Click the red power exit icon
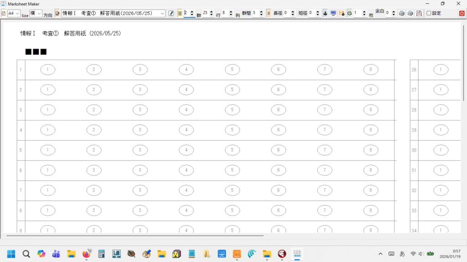This screenshot has width=467, height=262. (462, 13)
